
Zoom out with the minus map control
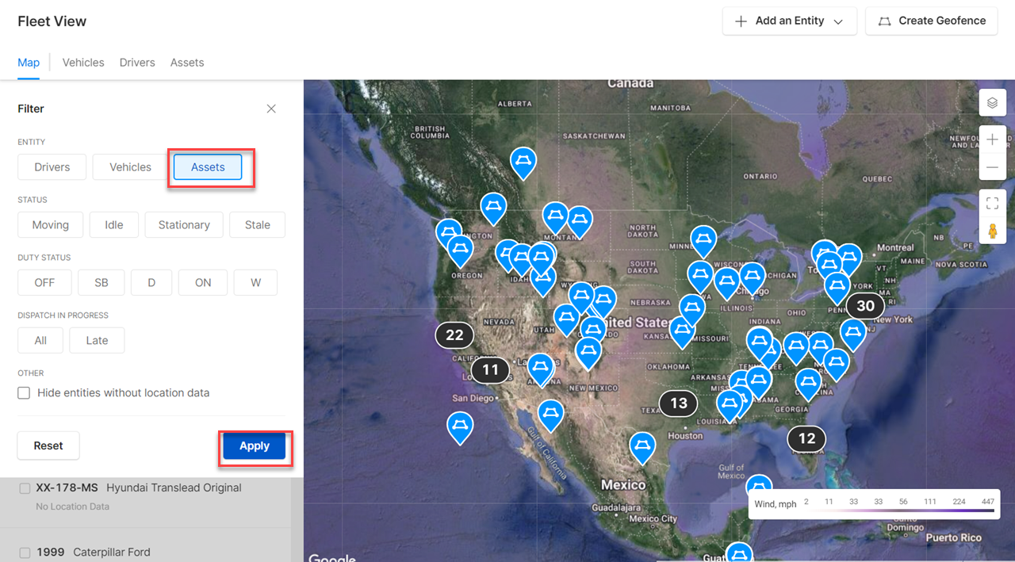tap(992, 168)
